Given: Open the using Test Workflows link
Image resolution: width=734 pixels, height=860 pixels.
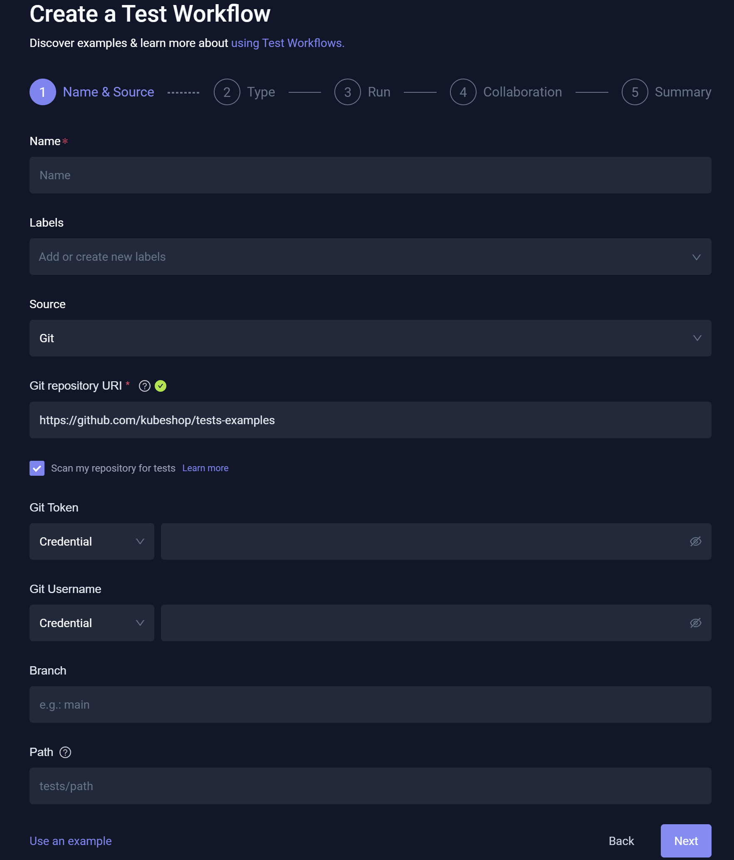Looking at the screenshot, I should pos(286,43).
